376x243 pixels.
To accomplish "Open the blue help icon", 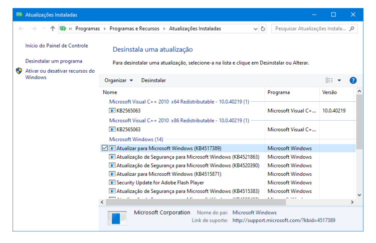I will point(353,81).
